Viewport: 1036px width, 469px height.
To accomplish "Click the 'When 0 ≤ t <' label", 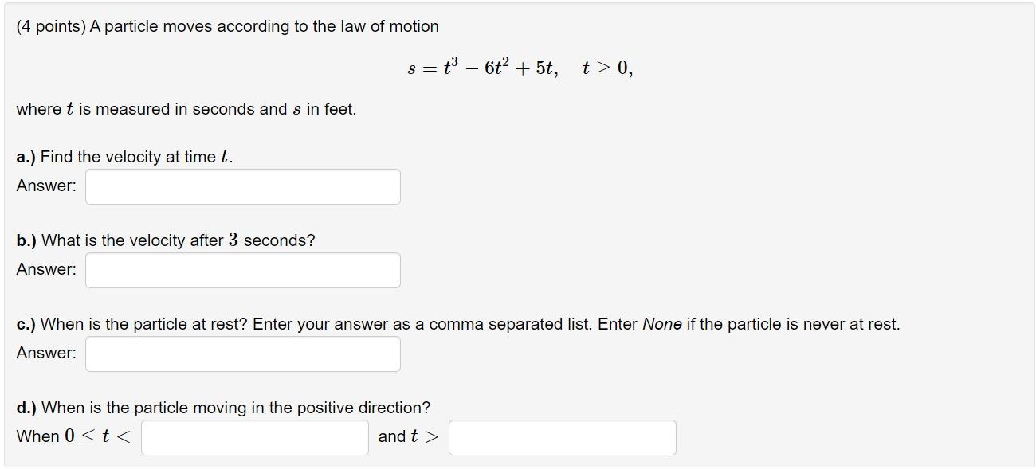I will [73, 436].
